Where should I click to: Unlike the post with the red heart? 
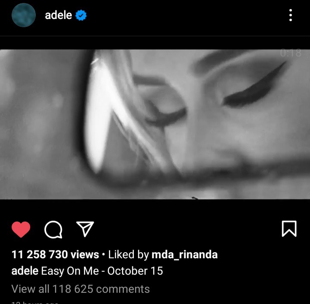click(21, 229)
